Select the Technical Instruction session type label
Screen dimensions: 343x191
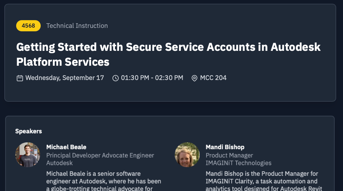pos(77,26)
